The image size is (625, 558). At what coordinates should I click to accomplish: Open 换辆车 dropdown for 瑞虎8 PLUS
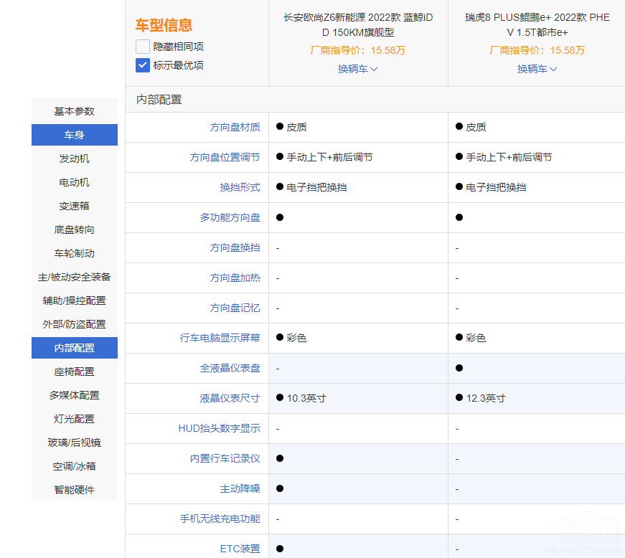[x=537, y=69]
